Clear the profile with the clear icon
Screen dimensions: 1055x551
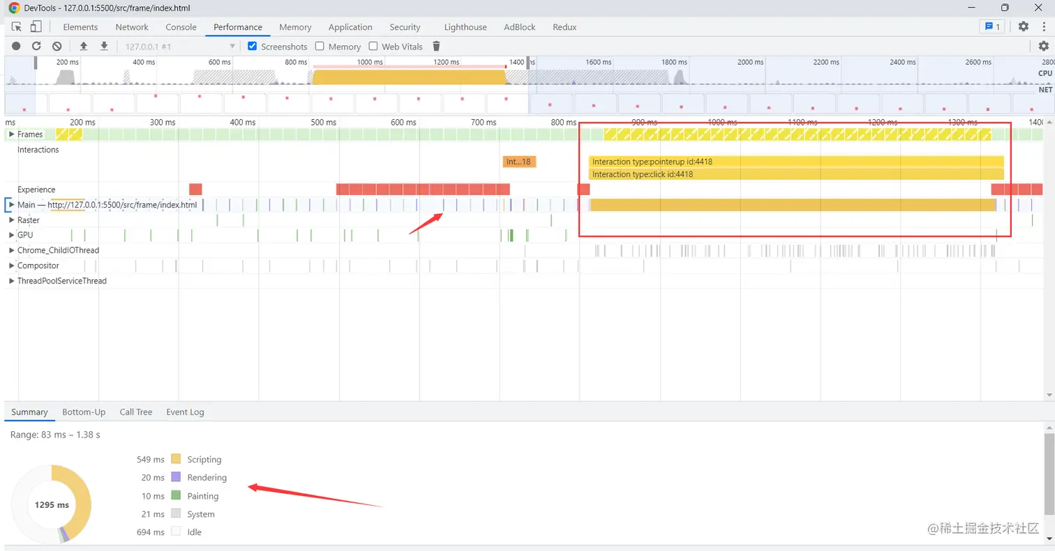click(x=57, y=46)
